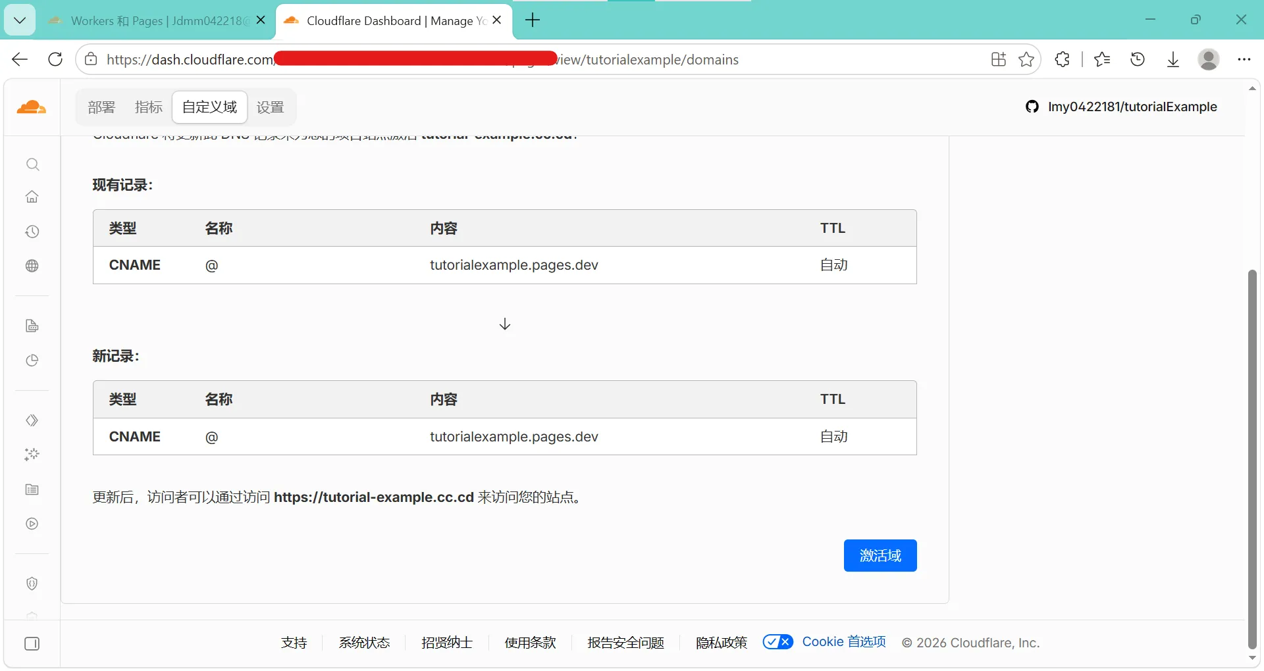Add this page to favorites star
The height and width of the screenshot is (671, 1264).
[1026, 59]
